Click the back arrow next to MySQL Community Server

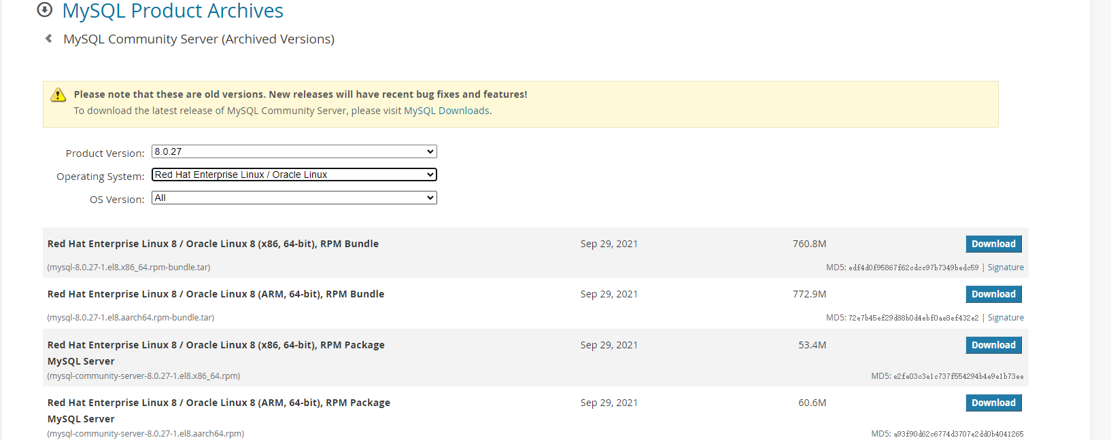tap(49, 39)
